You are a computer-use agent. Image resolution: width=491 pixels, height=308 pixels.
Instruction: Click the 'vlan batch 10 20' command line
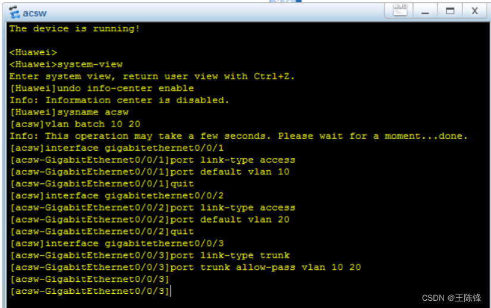[74, 124]
